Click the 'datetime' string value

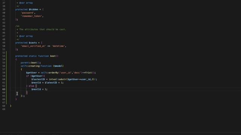[58, 46]
